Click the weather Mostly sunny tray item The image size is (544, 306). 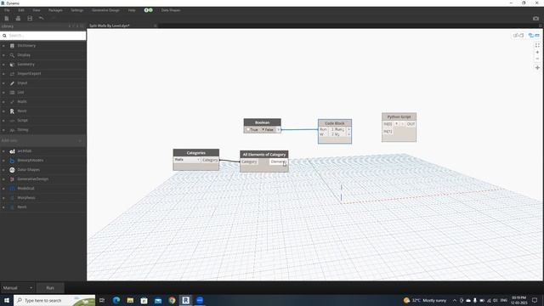(425, 300)
